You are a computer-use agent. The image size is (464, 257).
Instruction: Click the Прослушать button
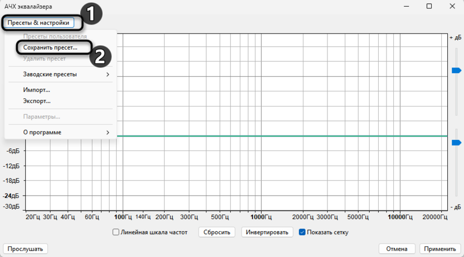tap(25, 249)
